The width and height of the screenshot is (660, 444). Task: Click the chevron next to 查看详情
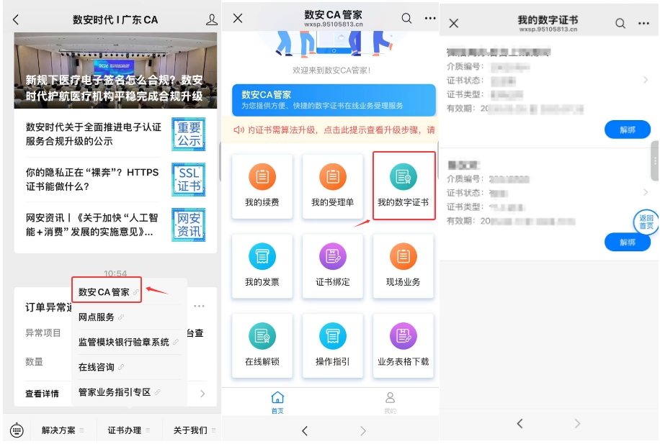coord(202,394)
